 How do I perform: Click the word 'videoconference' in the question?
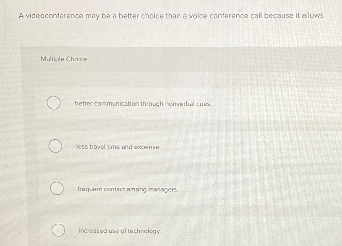point(47,16)
